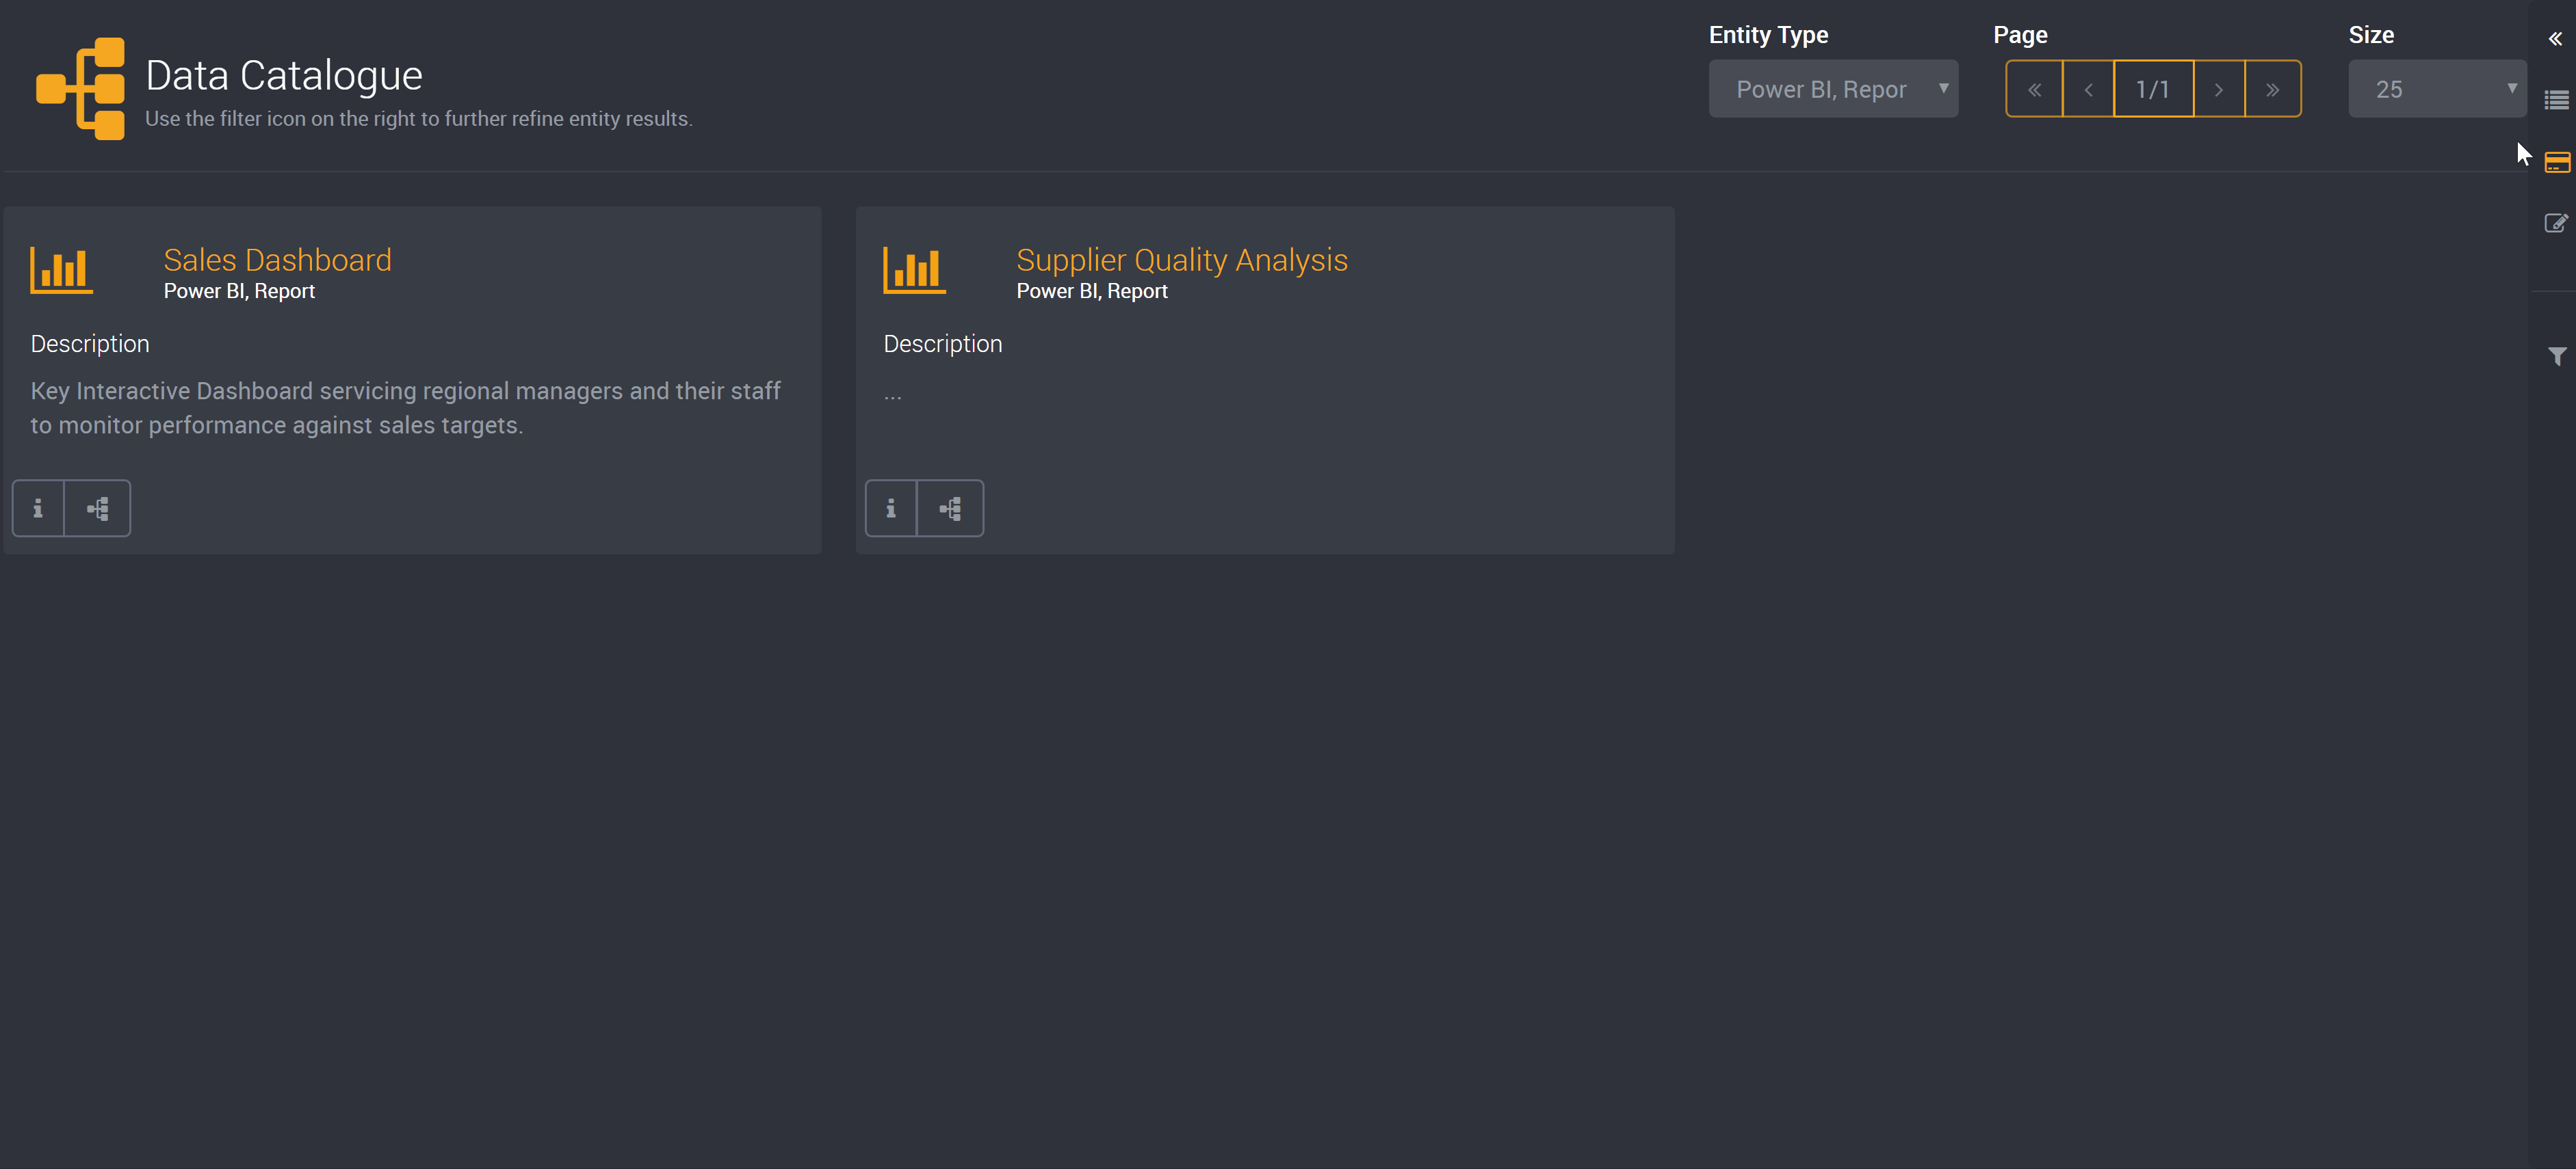Click the Page label
2576x1169 pixels.
[x=2020, y=35]
